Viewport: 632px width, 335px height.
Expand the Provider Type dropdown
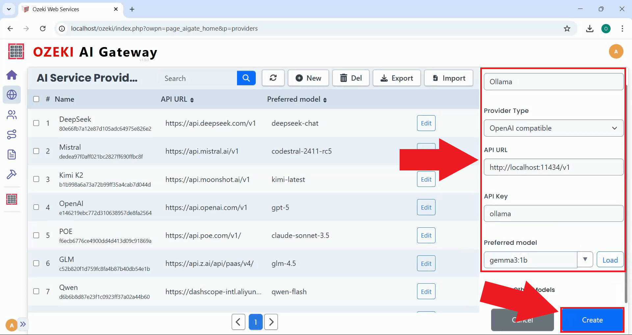553,128
